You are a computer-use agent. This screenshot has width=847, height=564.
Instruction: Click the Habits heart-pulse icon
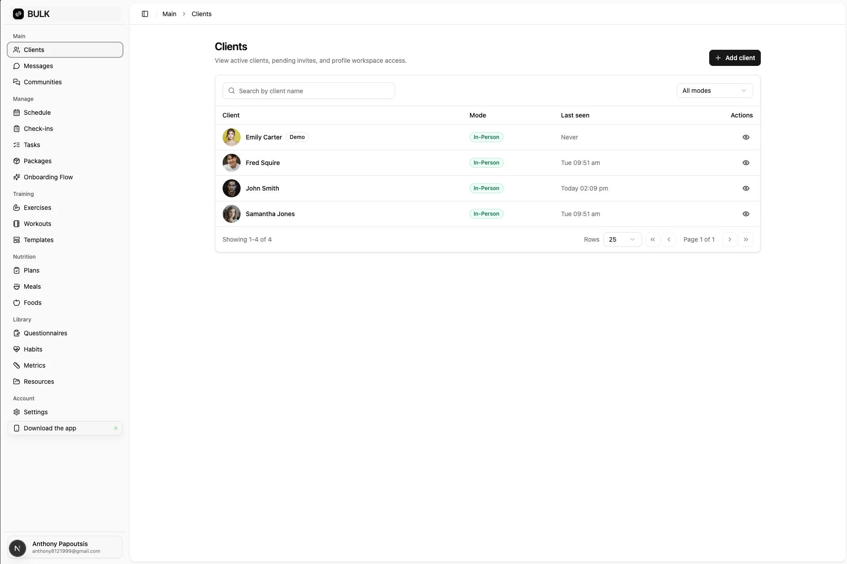[x=17, y=349]
